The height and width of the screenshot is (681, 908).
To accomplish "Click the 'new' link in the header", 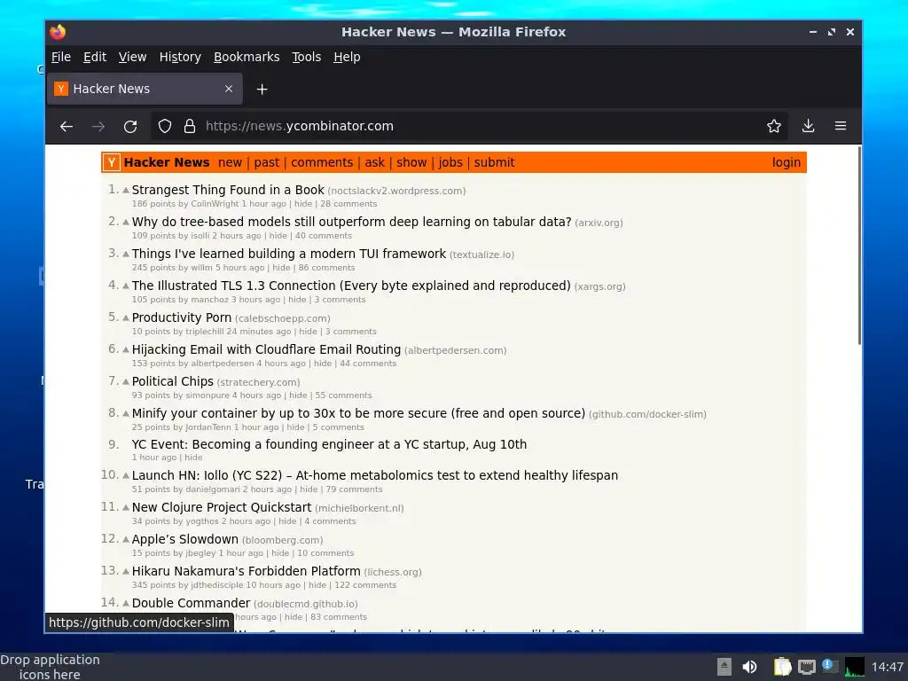I will (230, 163).
